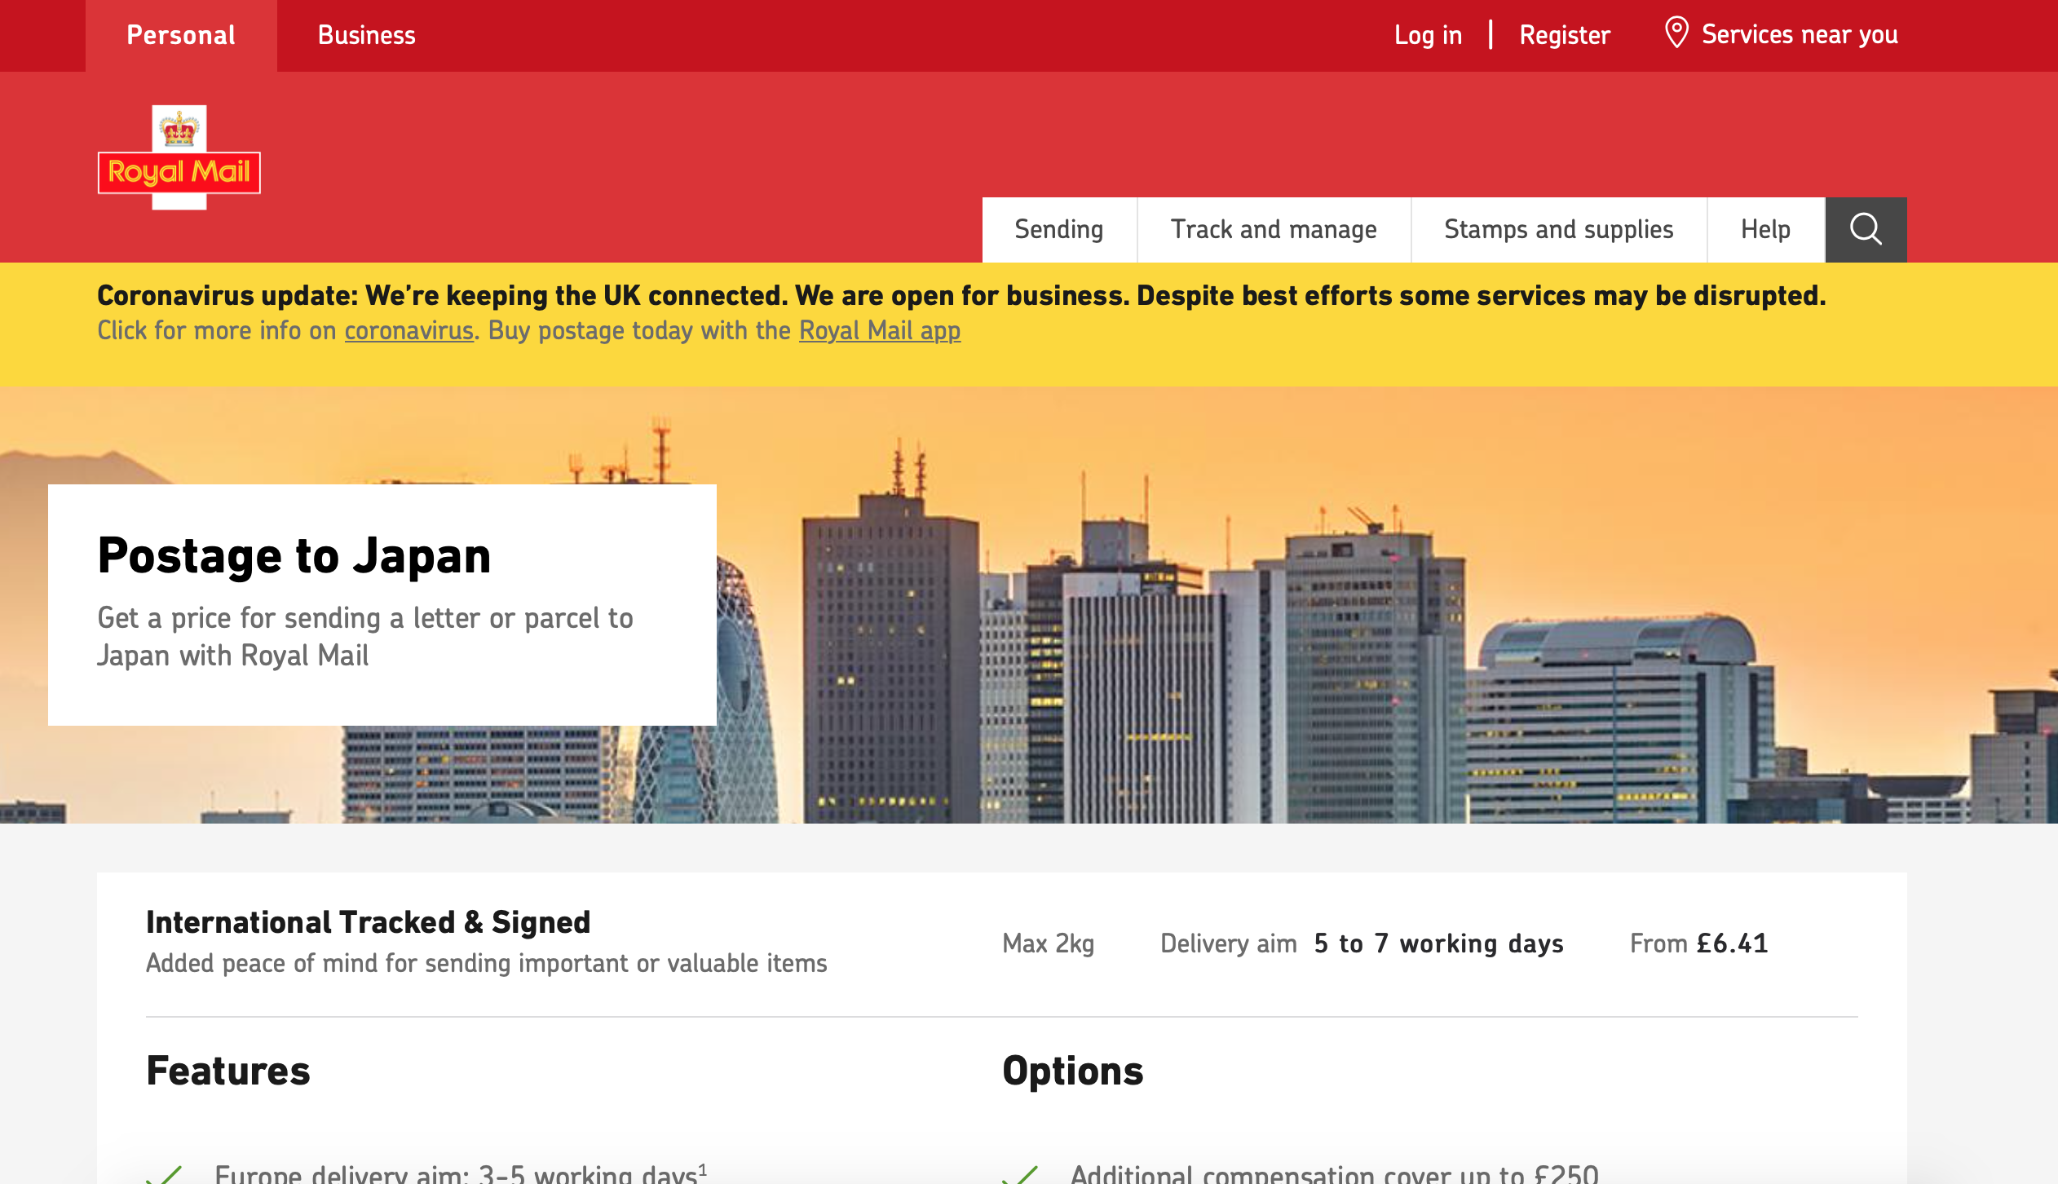Click the 5 to 7 working days text

click(1439, 943)
